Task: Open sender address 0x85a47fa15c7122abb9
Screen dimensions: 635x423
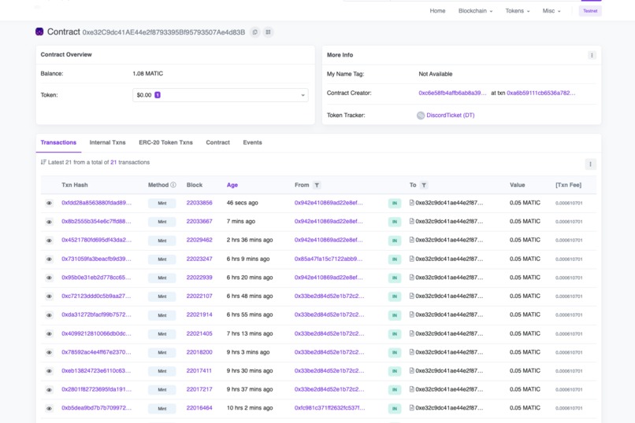Action: (x=329, y=259)
